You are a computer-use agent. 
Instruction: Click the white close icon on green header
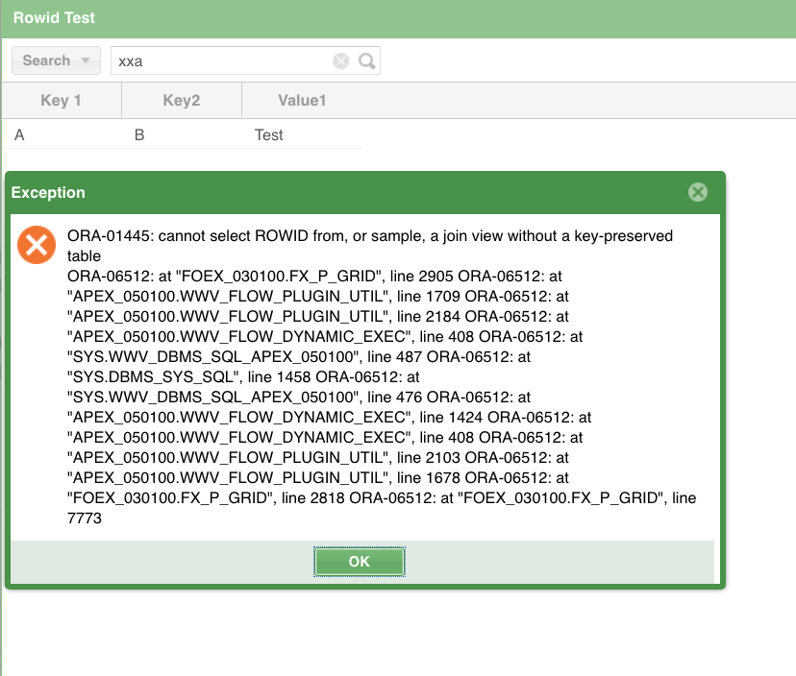coord(697,192)
